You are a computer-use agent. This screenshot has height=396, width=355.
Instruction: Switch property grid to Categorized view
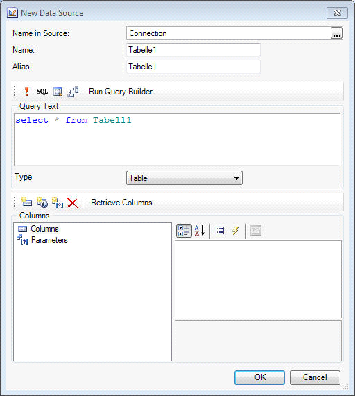tap(184, 231)
